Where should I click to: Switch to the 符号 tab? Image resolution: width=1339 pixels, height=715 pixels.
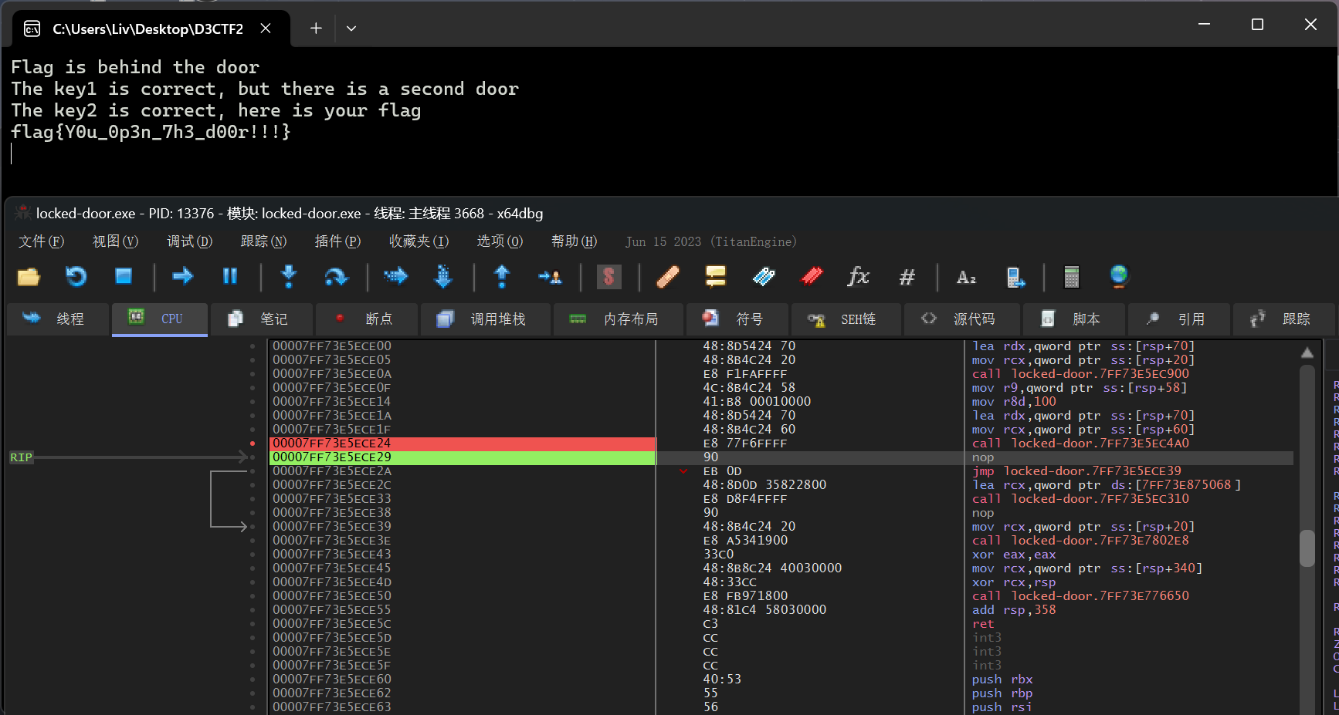(737, 319)
